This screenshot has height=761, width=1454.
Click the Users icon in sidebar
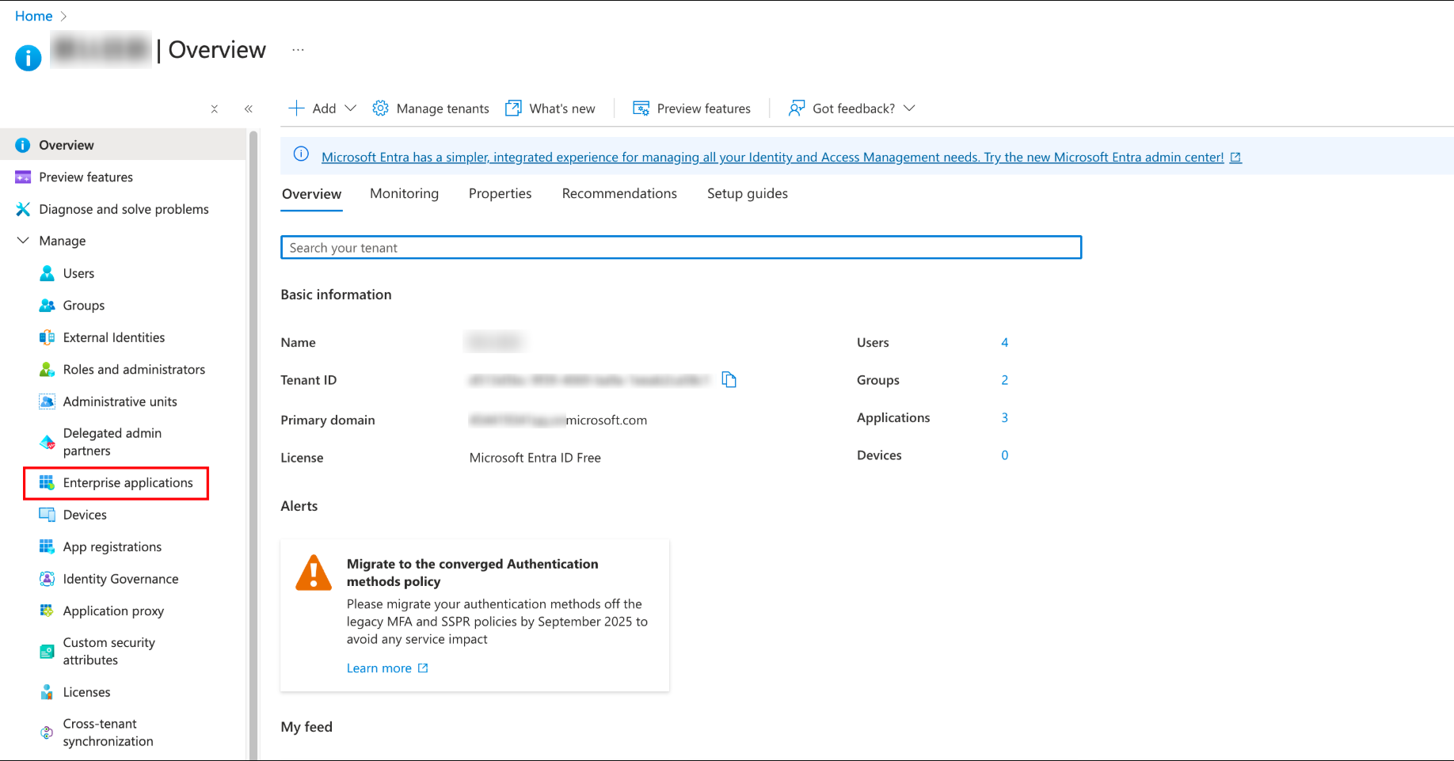click(47, 273)
